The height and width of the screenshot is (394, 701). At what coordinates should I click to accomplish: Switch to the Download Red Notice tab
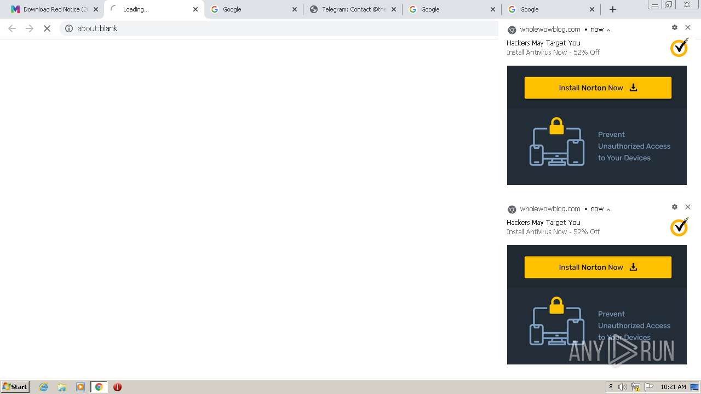(x=54, y=9)
